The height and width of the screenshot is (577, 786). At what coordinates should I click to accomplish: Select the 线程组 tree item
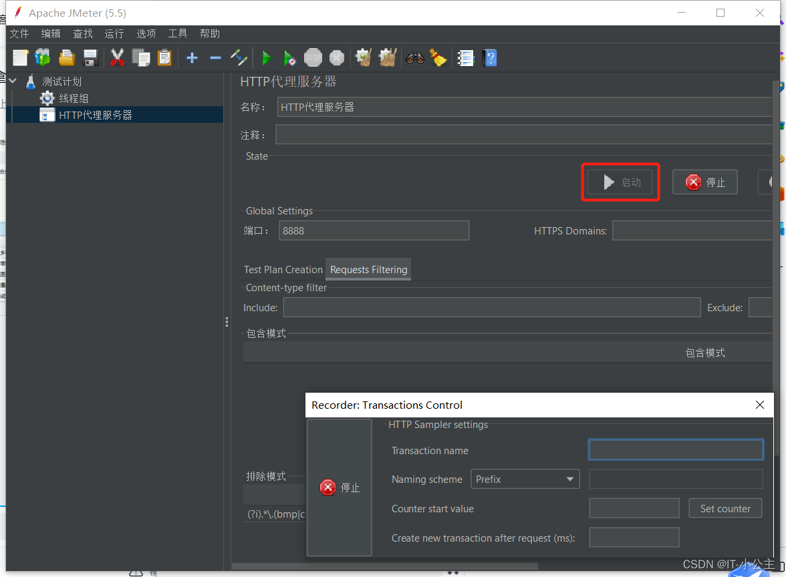click(74, 98)
